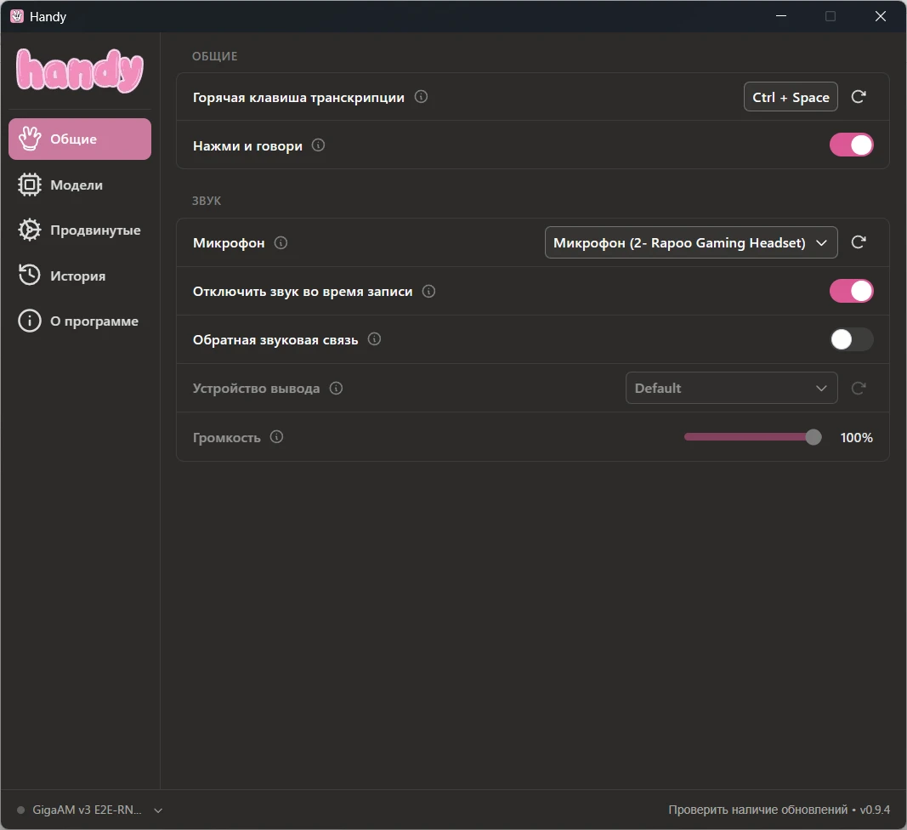Click the ОБЩИЕ section heading

[x=214, y=56]
